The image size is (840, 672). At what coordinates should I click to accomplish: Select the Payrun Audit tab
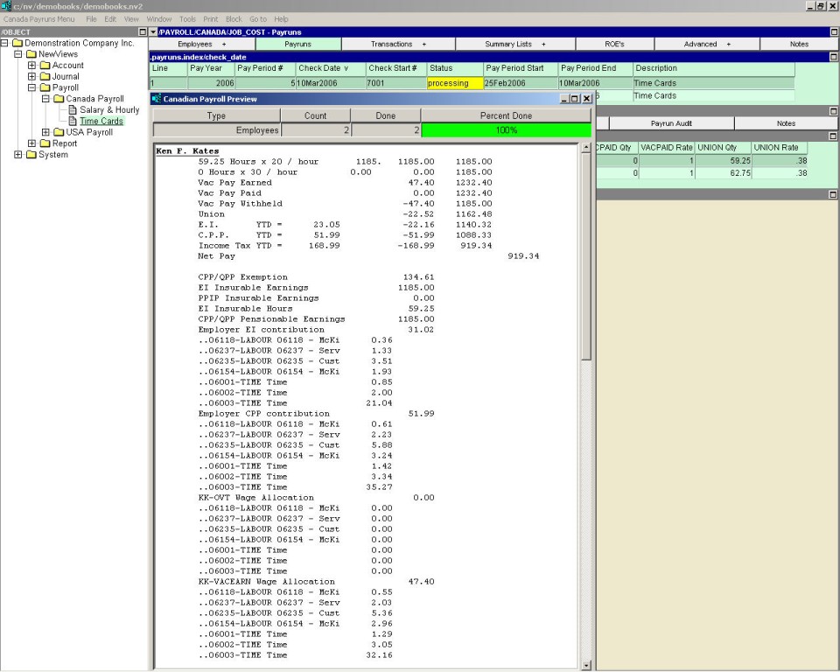(x=671, y=123)
